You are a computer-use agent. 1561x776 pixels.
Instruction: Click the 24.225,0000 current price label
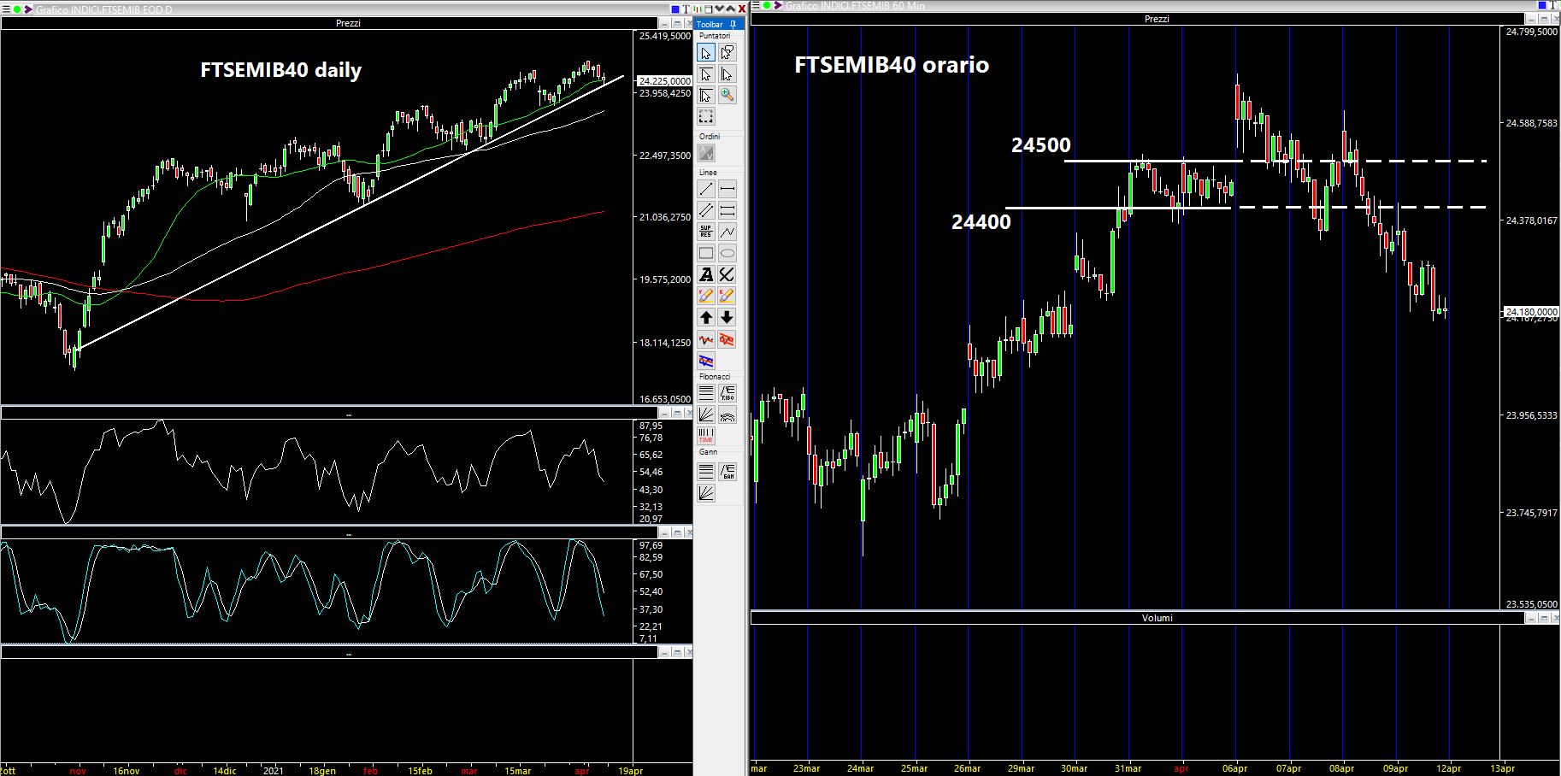[664, 81]
